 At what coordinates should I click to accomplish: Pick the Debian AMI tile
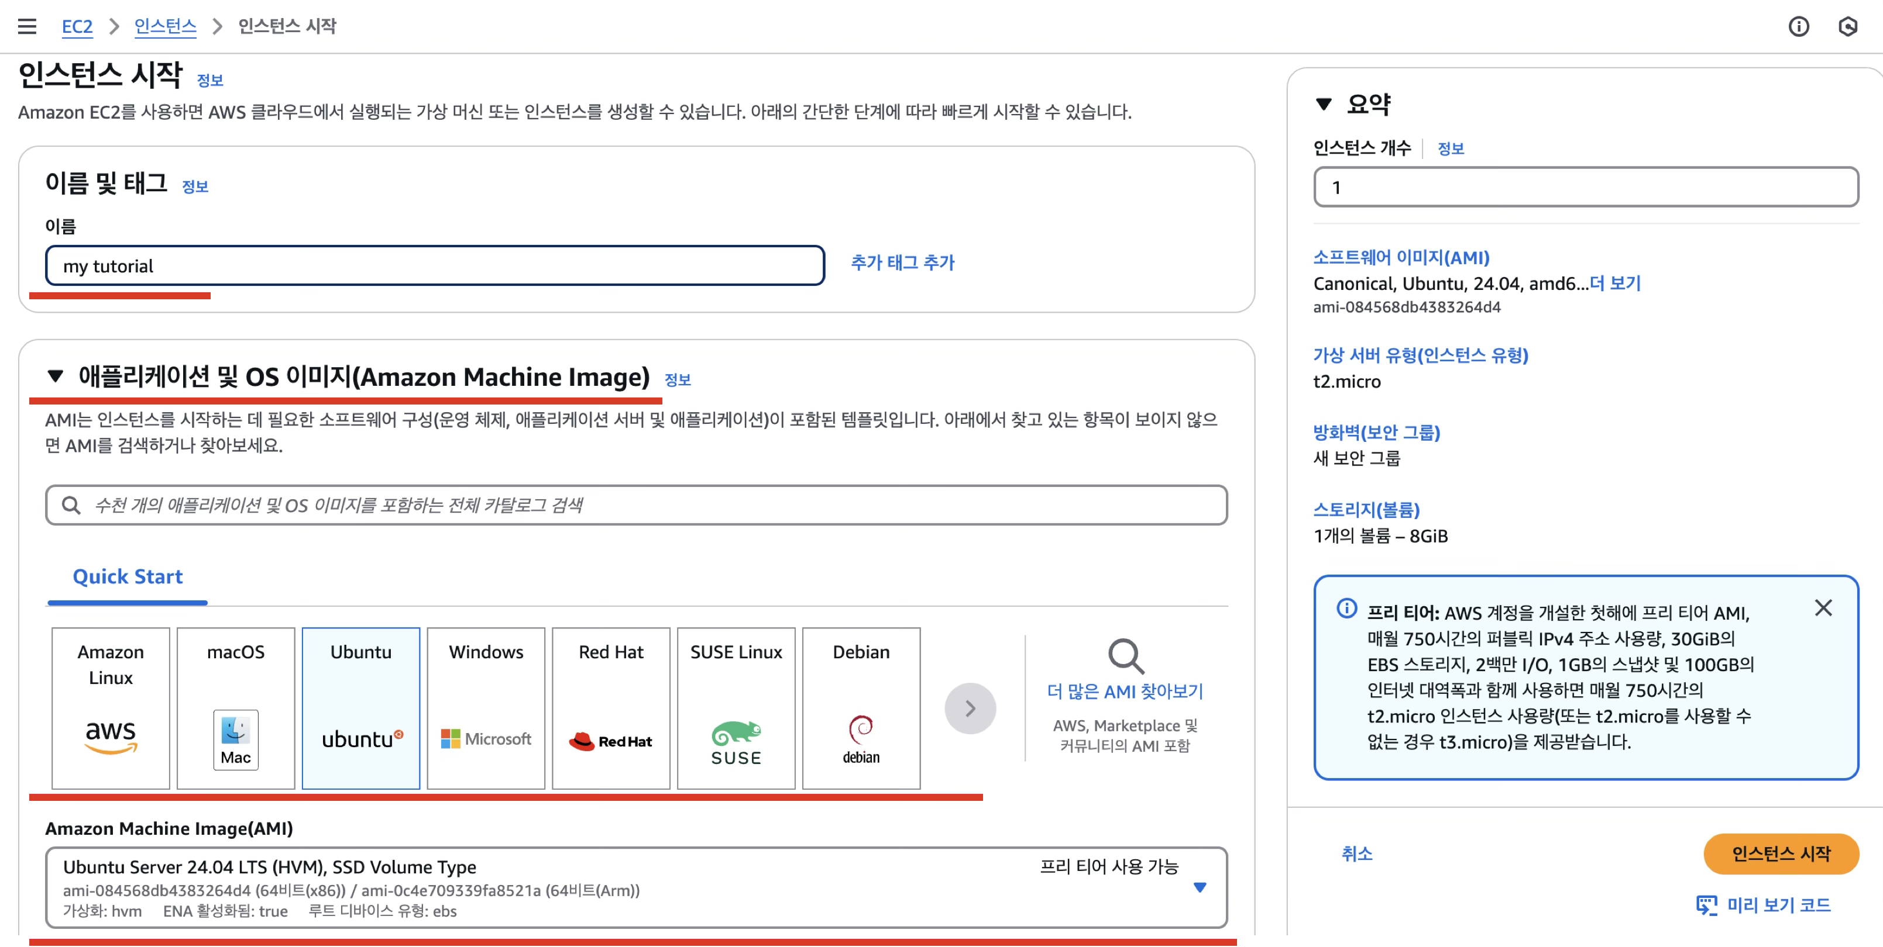(860, 707)
